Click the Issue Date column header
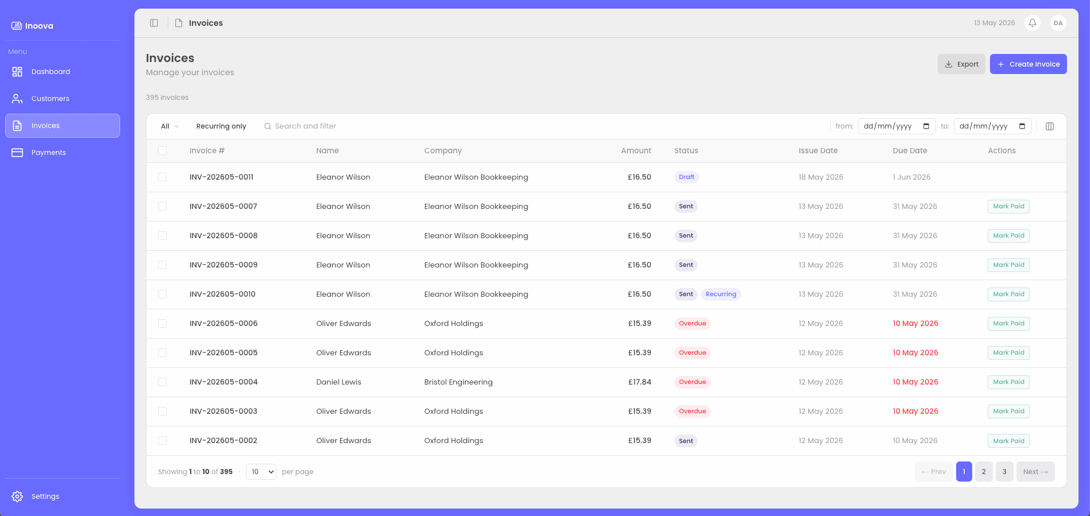 tap(818, 151)
